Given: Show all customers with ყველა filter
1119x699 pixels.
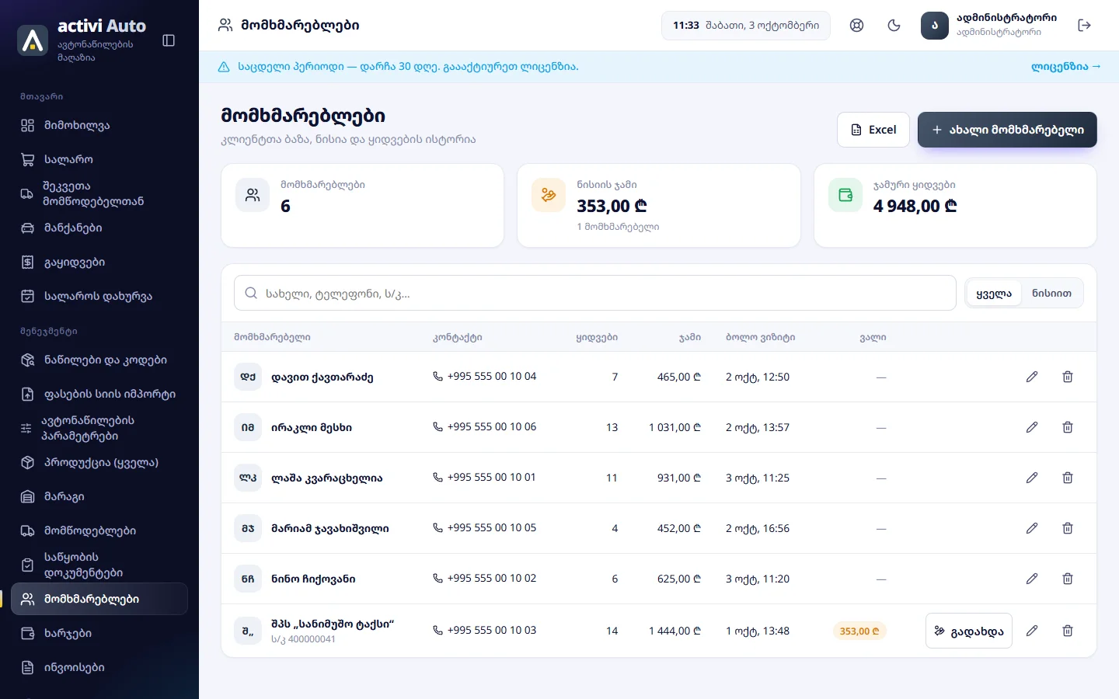Looking at the screenshot, I should tap(994, 294).
